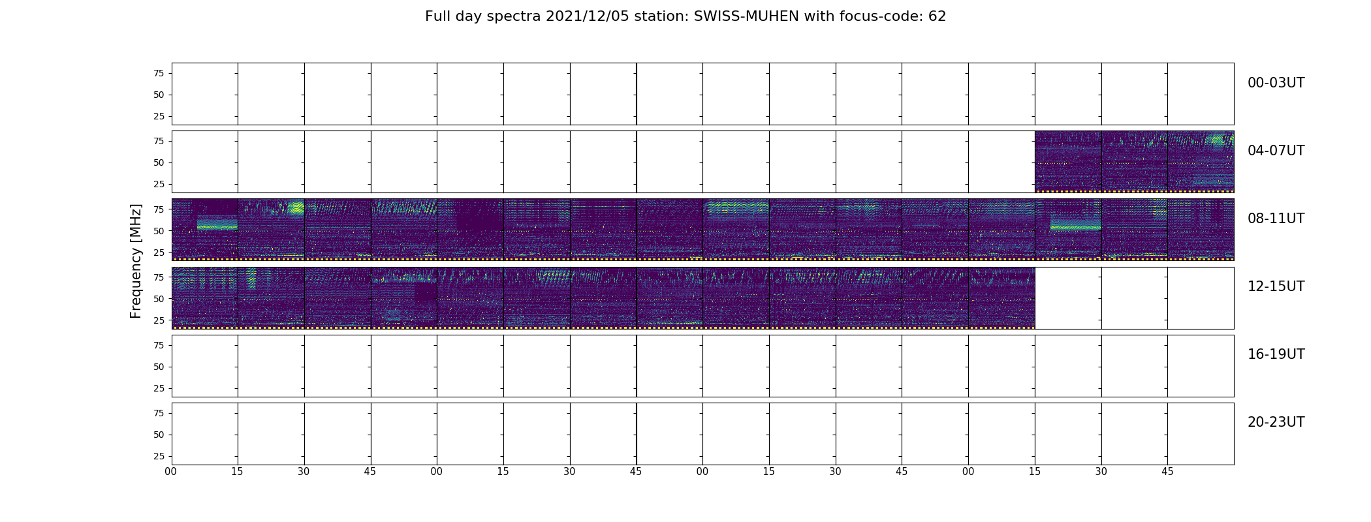Click the '75' tick of the 20-23UT row
1371x522 pixels.
coord(159,412)
